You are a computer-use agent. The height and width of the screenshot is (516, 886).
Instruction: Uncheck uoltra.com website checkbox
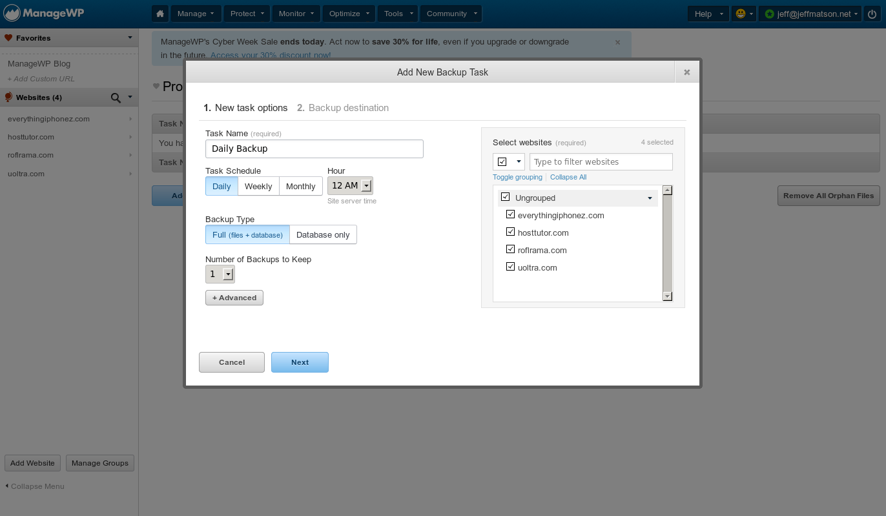point(511,267)
